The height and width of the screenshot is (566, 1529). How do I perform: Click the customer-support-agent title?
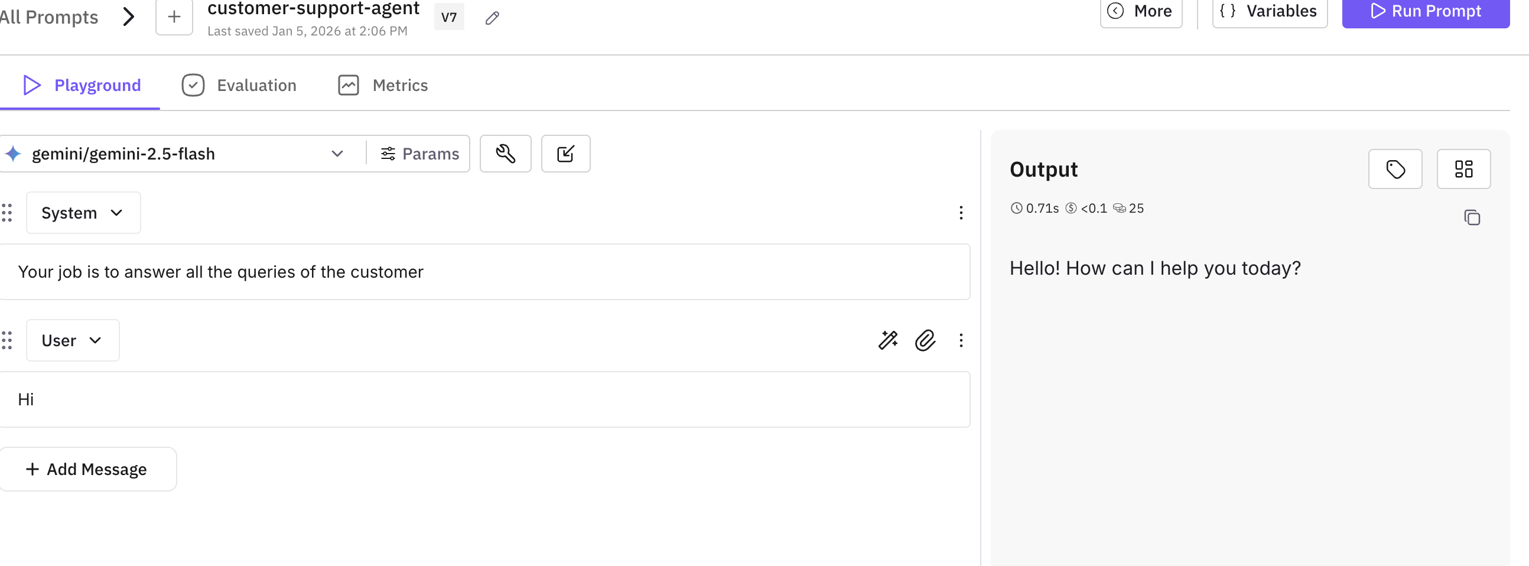pos(313,9)
